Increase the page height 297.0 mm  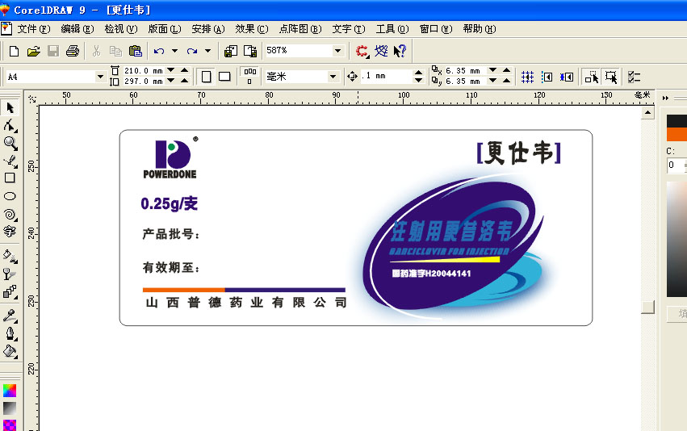(x=185, y=81)
